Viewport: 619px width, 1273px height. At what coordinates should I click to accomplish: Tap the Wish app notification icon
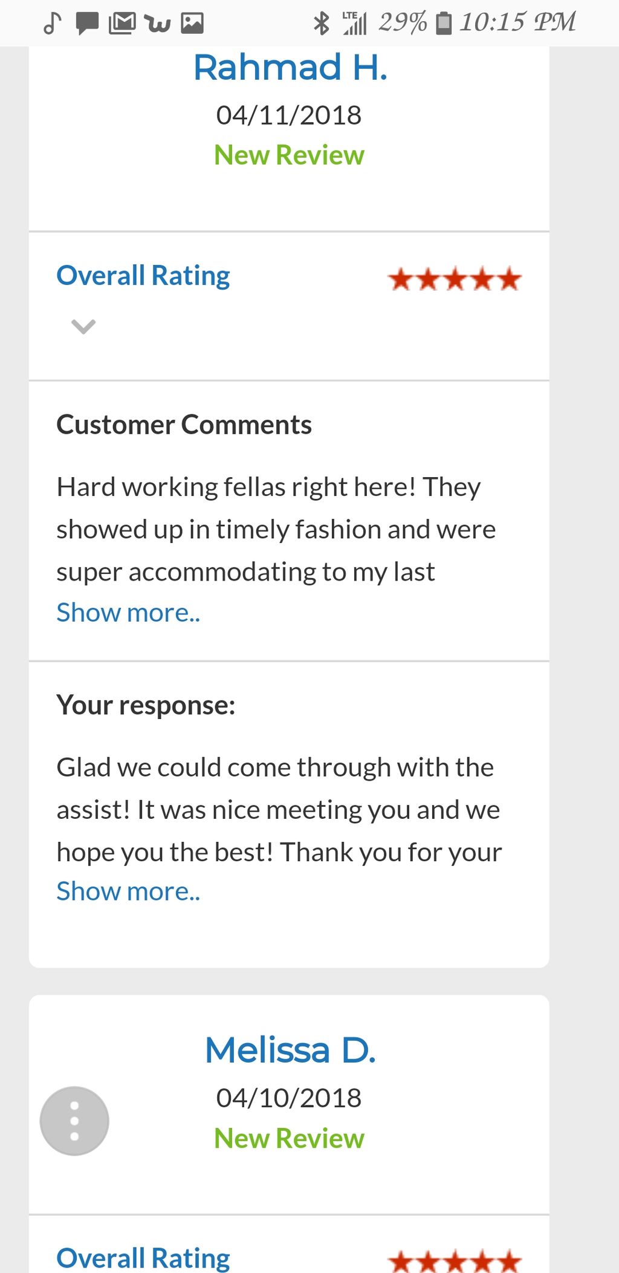157,23
